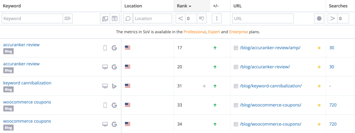Click the page icon beside /blog/keyword-cannibalization/
This screenshot has height=133, width=355.
pyautogui.click(x=236, y=86)
